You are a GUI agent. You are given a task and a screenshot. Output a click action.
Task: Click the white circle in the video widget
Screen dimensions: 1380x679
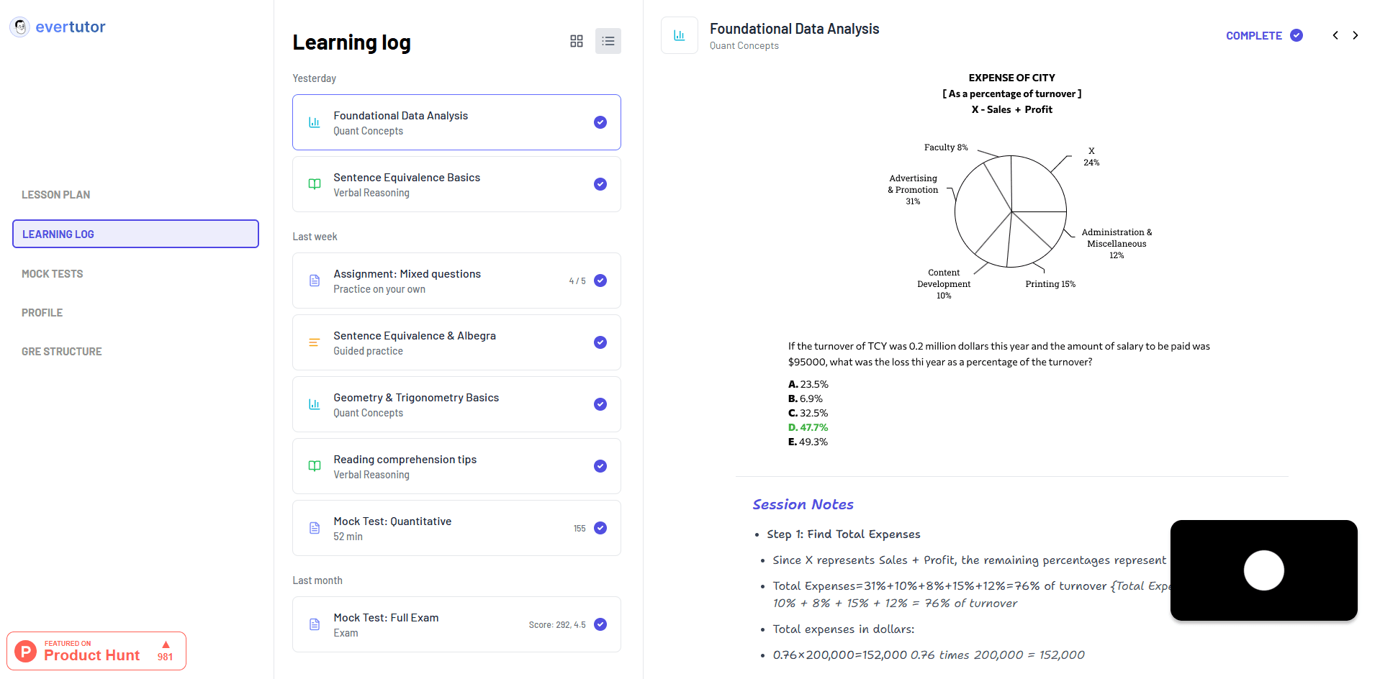1263,570
